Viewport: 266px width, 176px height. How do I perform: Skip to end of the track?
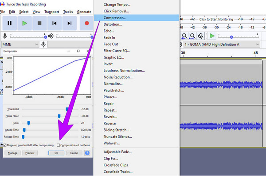[70, 23]
